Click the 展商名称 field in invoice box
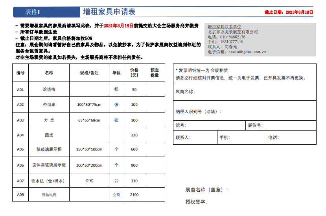Image resolution: width=326 pixels, height=216 pixels. pos(256,92)
